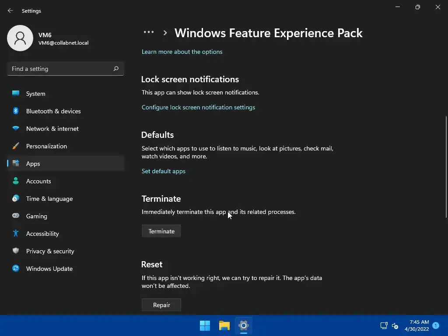Focus the Find a setting search box
448x336 pixels.
tap(66, 69)
